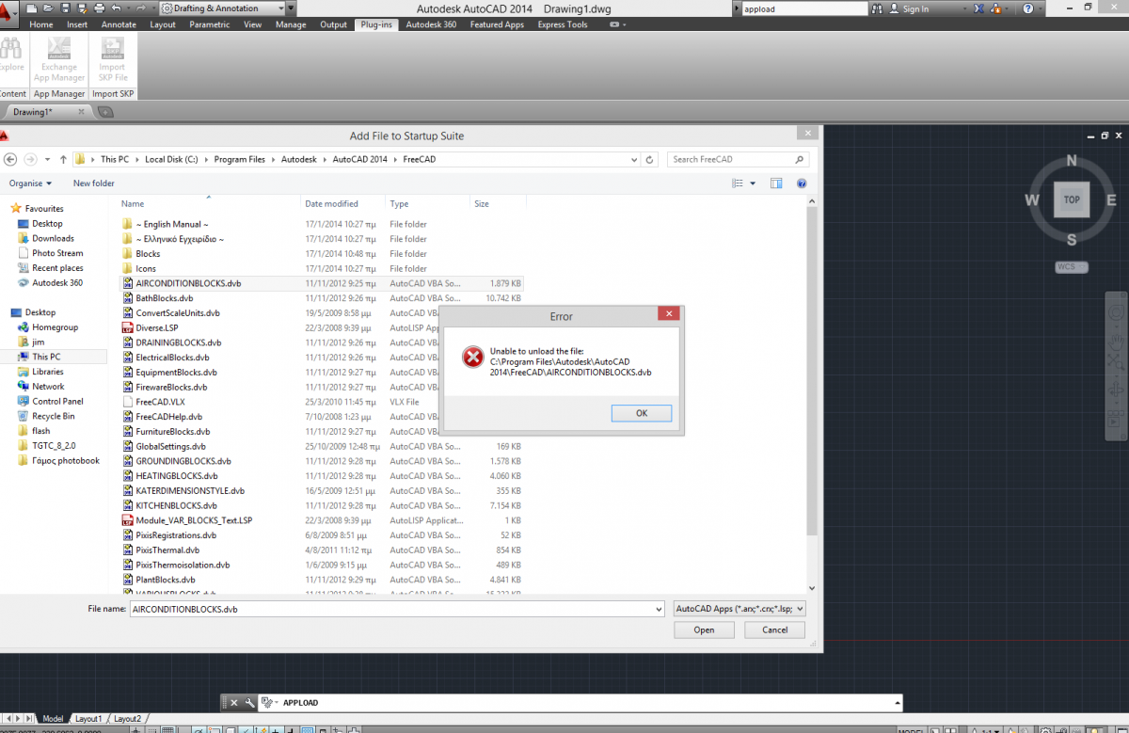Open the Annotate ribbon tab
Image resolution: width=1129 pixels, height=733 pixels.
pos(119,24)
